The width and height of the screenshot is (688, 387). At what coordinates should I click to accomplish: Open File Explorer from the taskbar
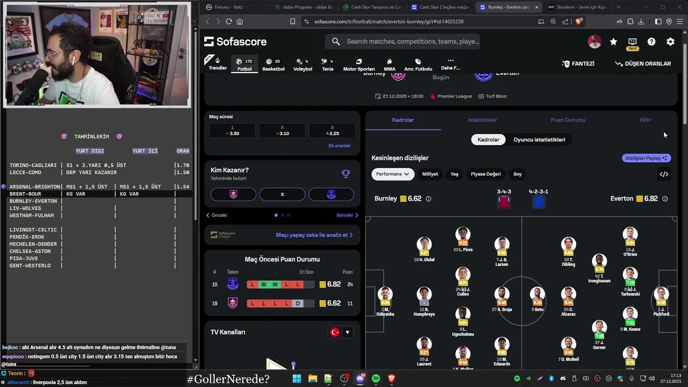tap(312, 378)
